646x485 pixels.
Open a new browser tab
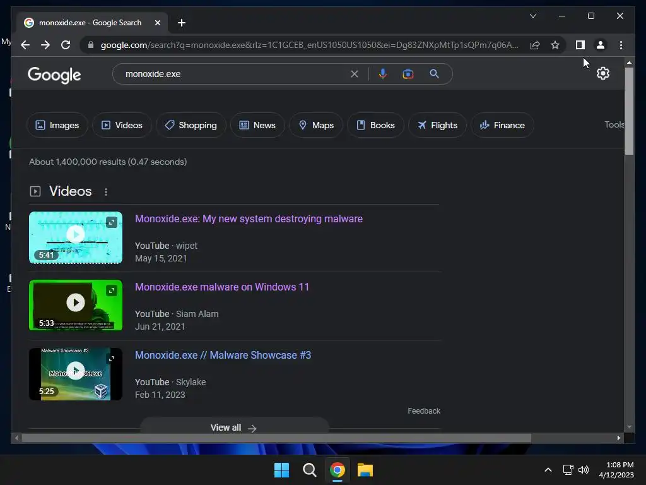pyautogui.click(x=181, y=23)
